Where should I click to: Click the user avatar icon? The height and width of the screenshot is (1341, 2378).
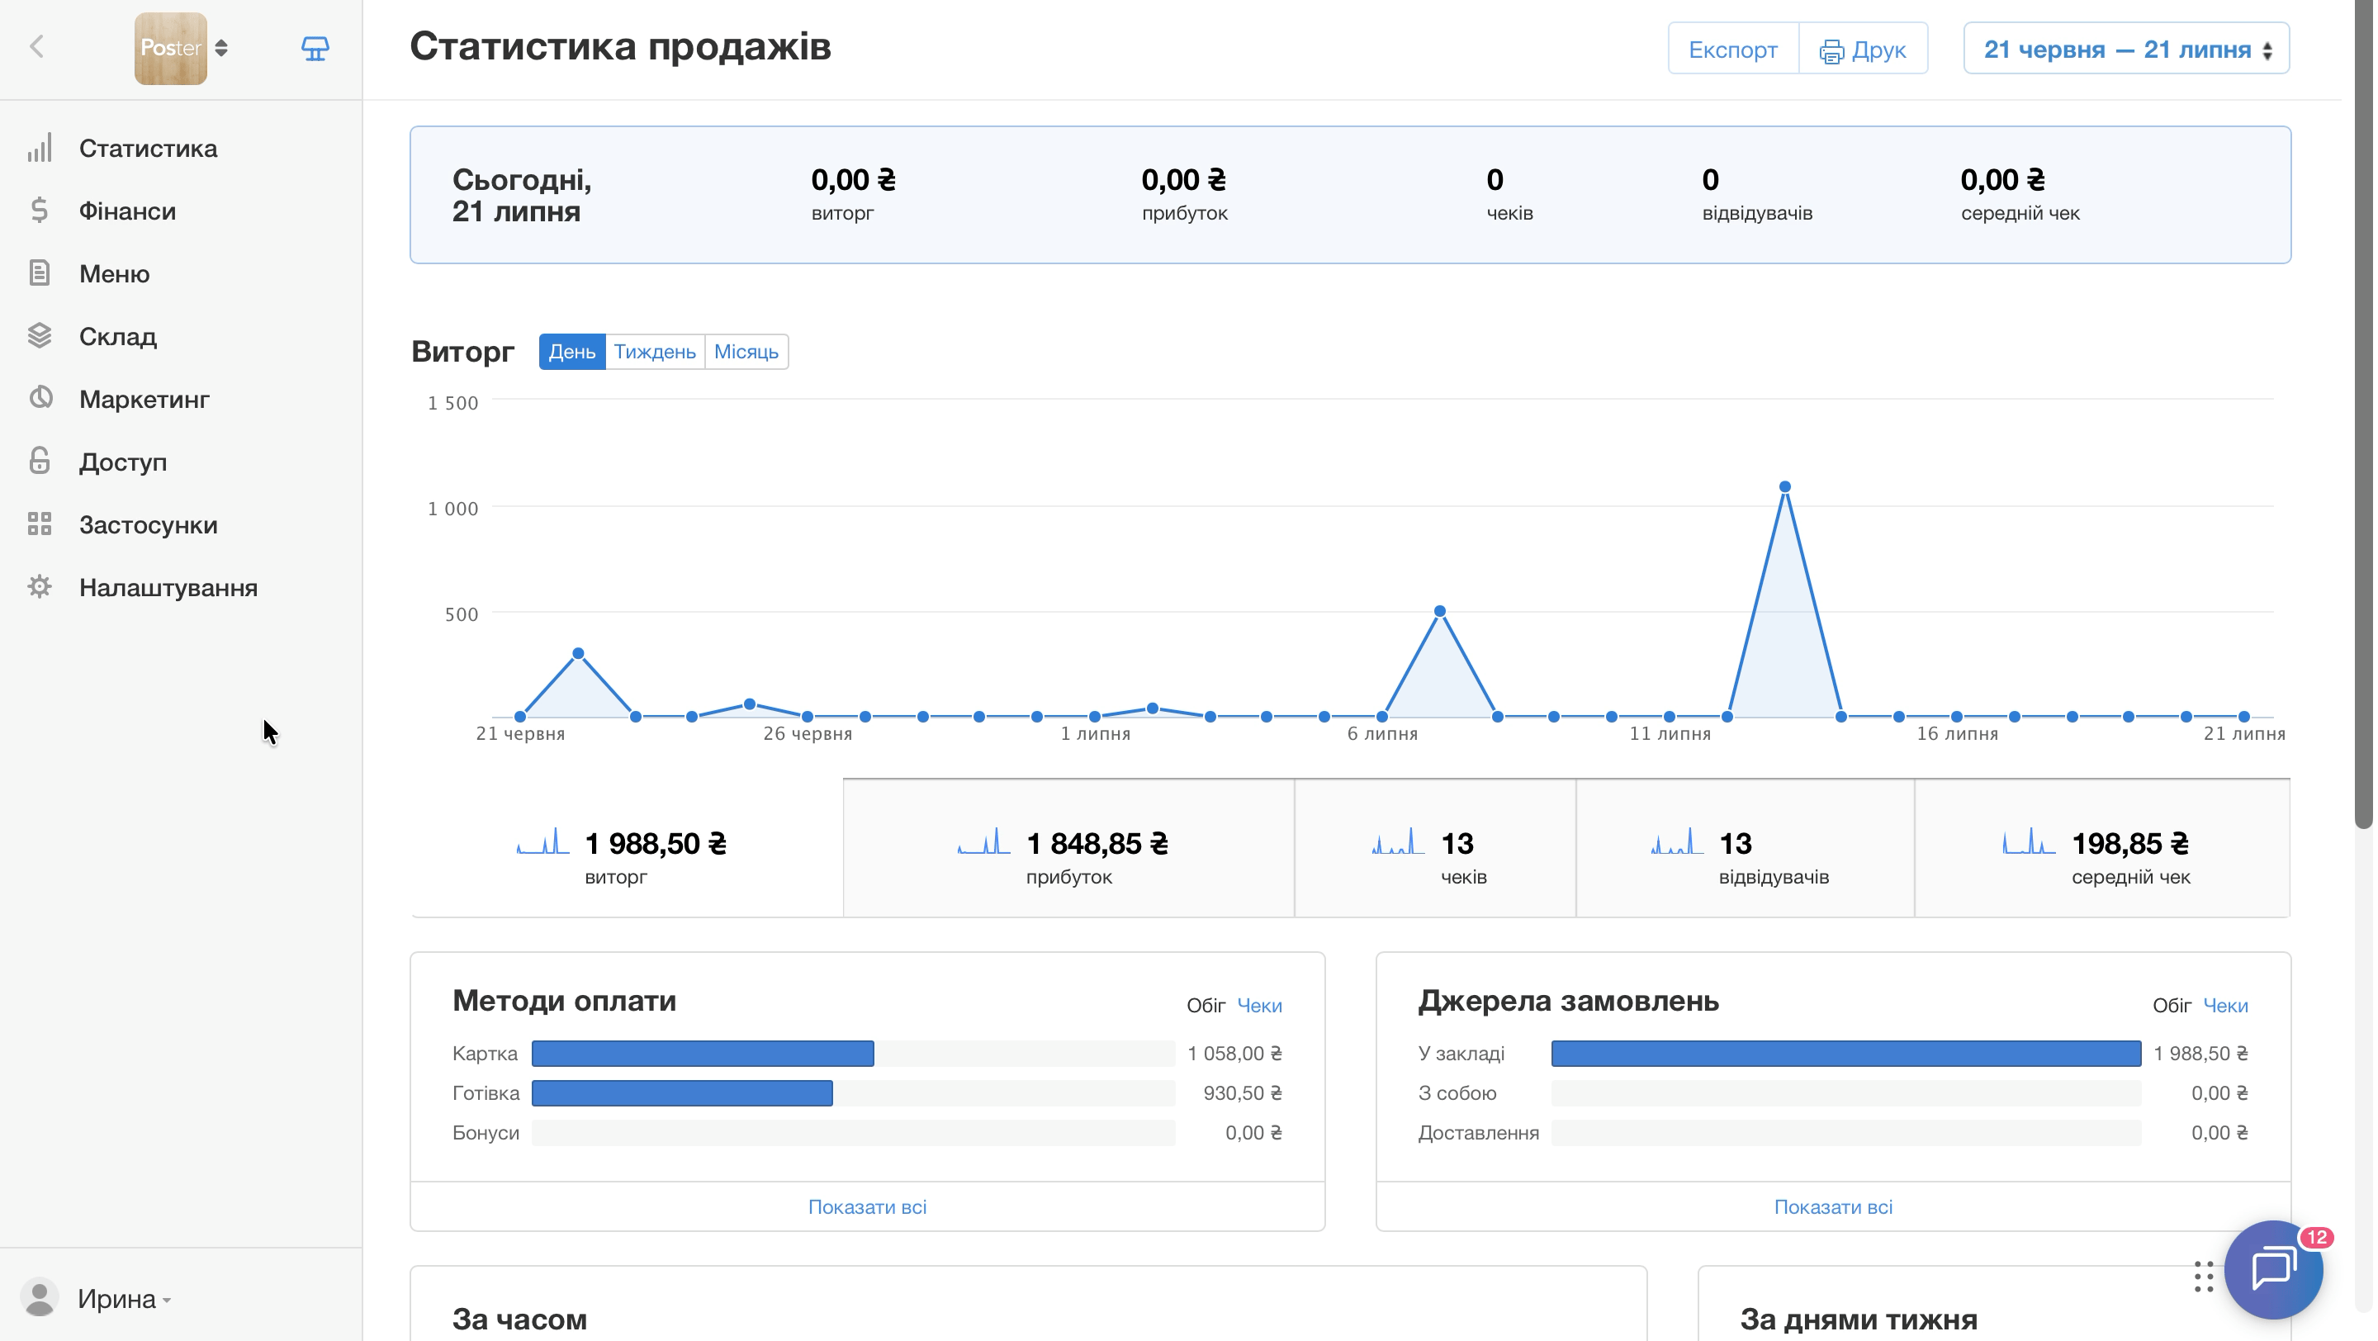point(40,1297)
